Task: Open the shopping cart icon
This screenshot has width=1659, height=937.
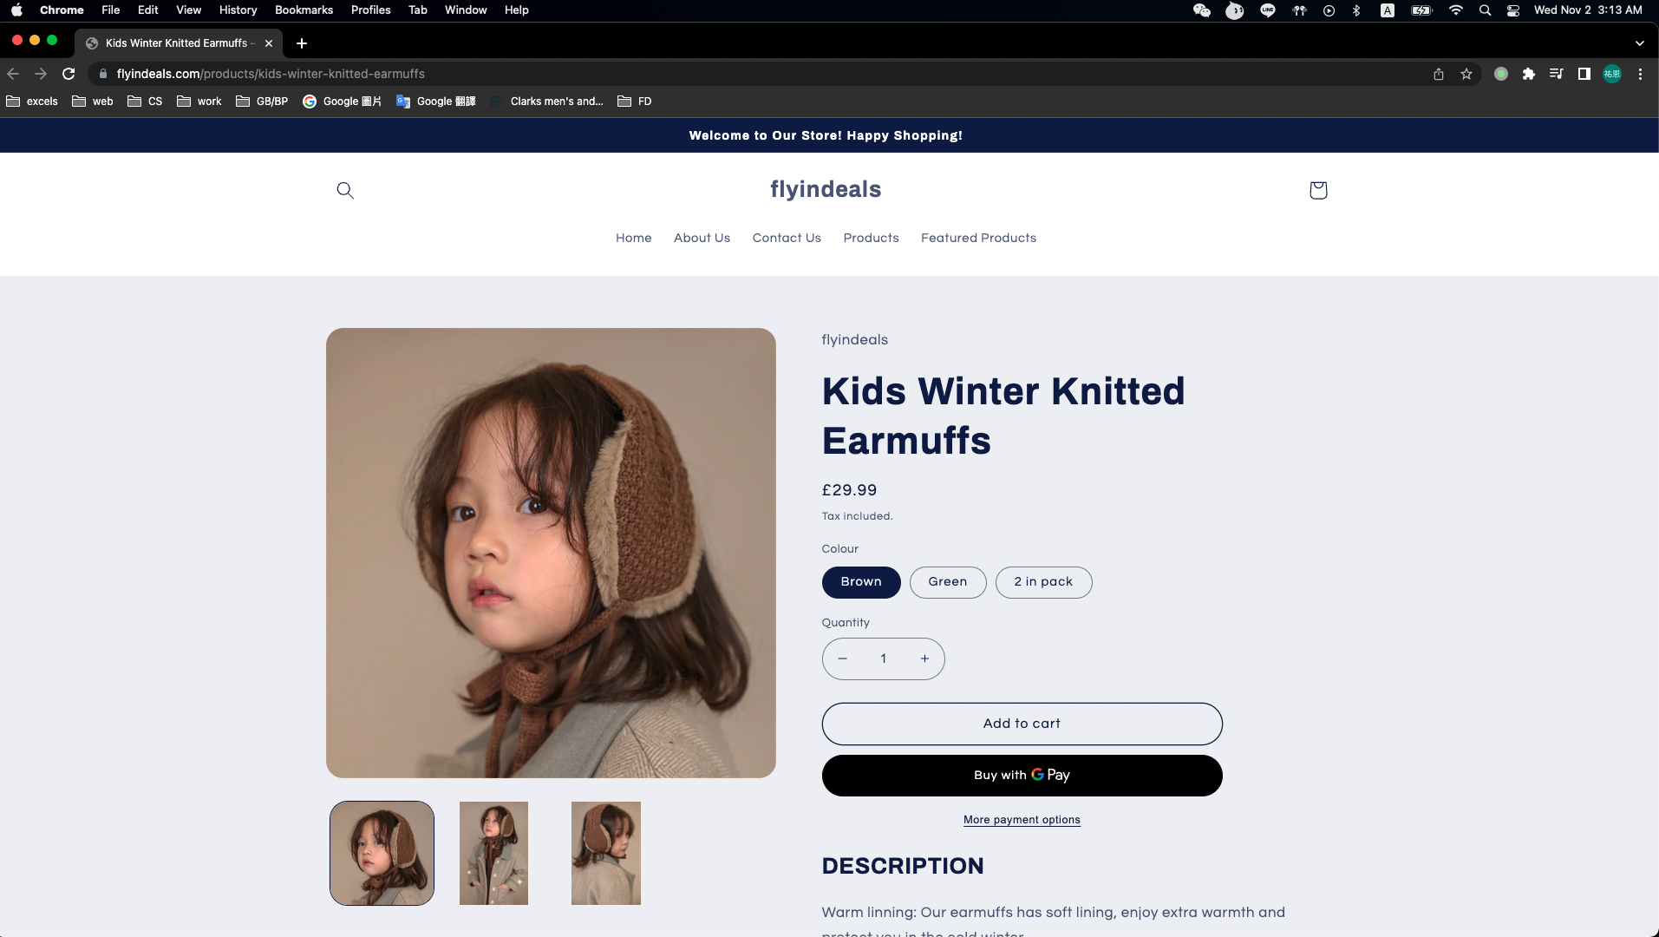Action: click(x=1318, y=190)
